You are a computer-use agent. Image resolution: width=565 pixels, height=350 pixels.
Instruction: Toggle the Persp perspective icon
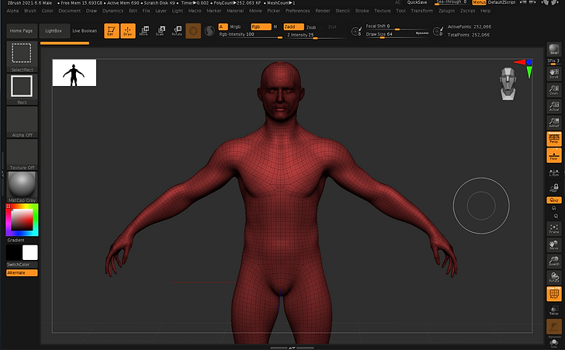pos(554,139)
